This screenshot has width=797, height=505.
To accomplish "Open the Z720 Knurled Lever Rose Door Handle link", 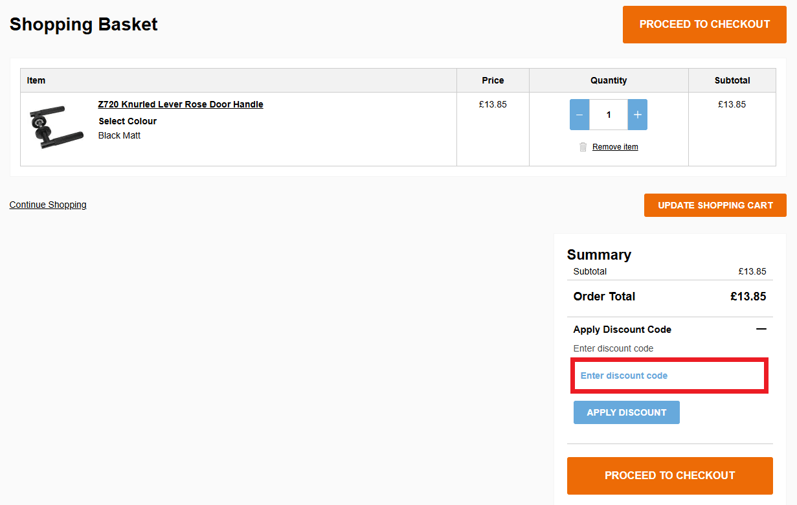I will [x=181, y=104].
